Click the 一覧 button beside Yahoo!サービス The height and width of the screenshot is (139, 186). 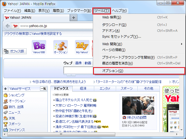[43, 89]
